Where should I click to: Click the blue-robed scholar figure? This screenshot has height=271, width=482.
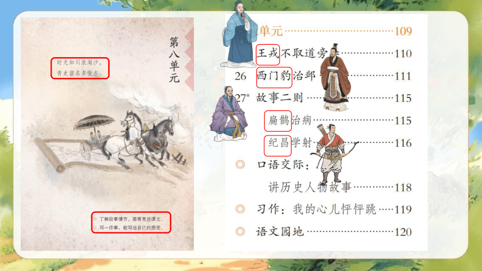coord(239,34)
